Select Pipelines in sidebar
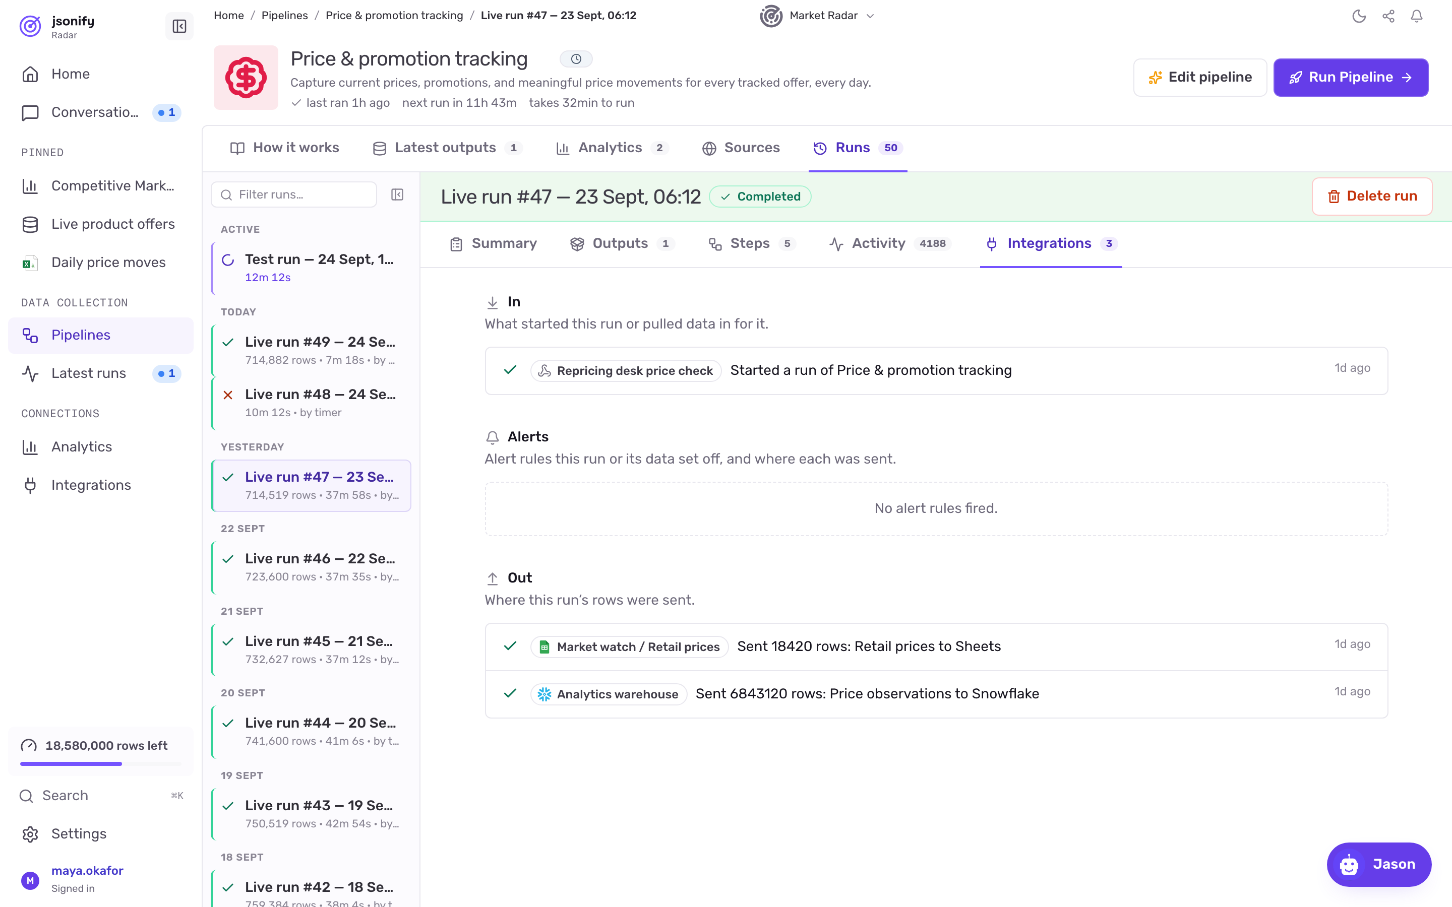1452x907 pixels. [x=101, y=335]
